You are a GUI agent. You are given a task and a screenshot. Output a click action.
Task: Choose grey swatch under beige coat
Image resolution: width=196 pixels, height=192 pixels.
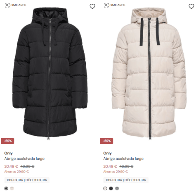[117, 188]
